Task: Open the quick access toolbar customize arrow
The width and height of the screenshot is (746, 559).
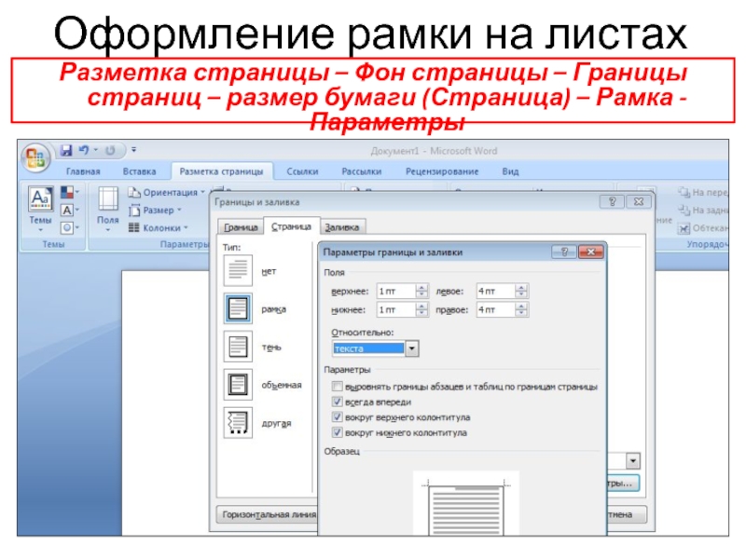Action: tap(133, 150)
